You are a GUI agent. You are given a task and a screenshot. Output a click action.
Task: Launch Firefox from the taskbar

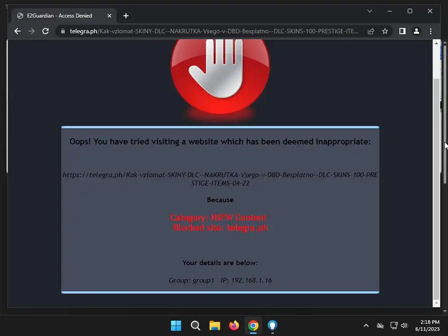tap(234, 325)
